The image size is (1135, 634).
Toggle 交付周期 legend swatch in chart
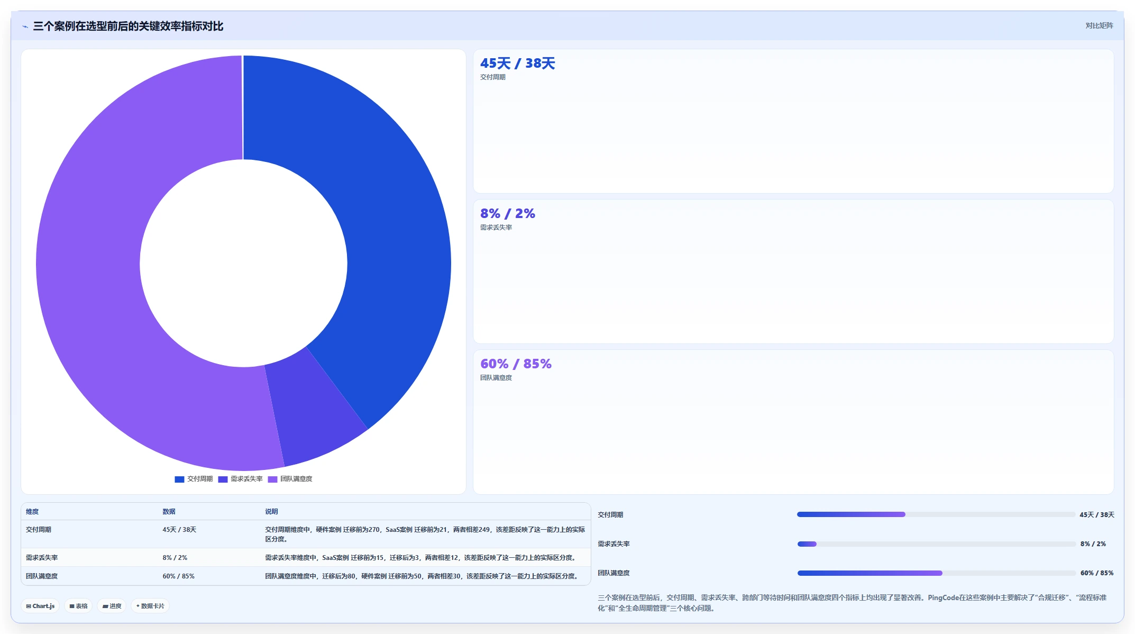[179, 479]
